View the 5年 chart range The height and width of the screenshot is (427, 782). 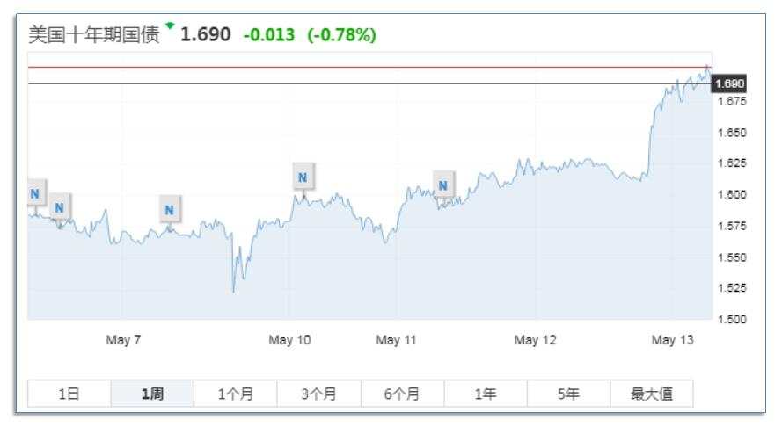tap(568, 394)
